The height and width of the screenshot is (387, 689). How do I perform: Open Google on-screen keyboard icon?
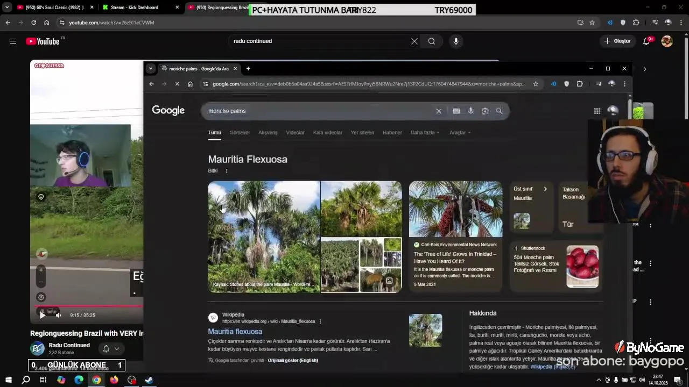(x=456, y=111)
